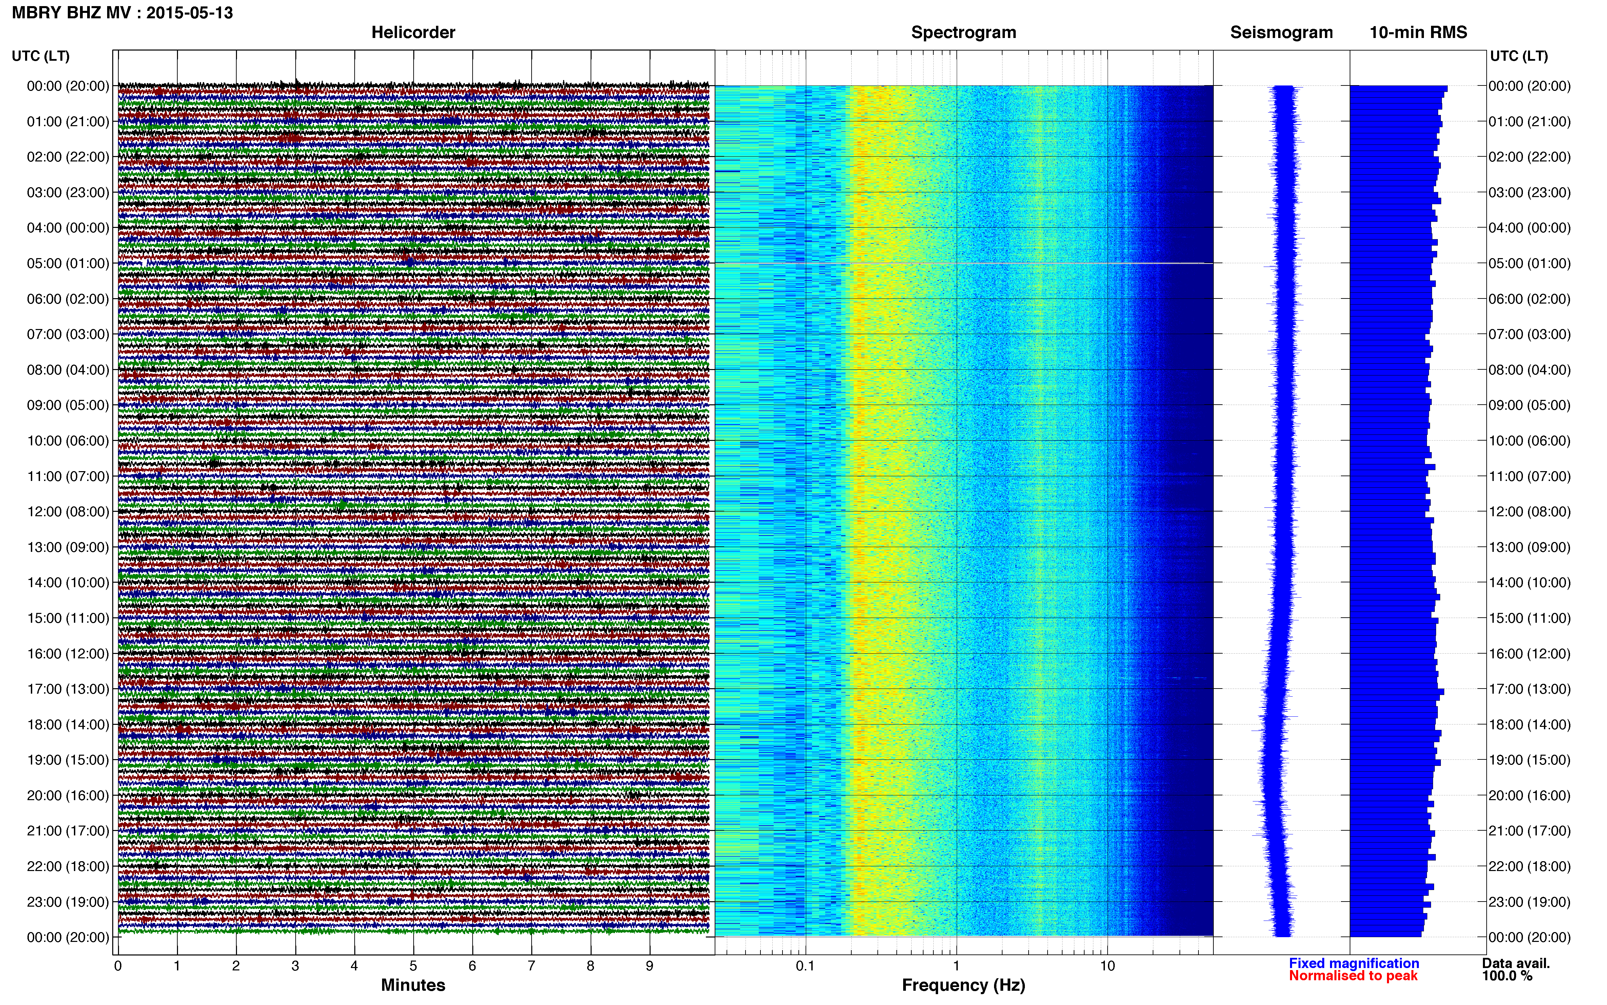Click left time label 04:00 (00:00)

(68, 228)
